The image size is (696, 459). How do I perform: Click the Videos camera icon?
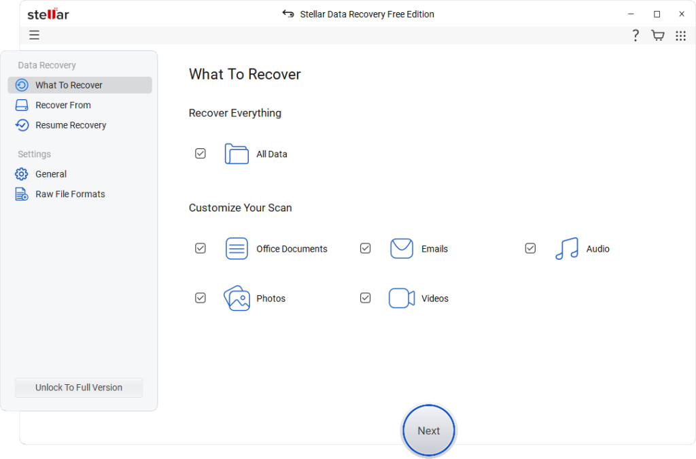click(402, 299)
